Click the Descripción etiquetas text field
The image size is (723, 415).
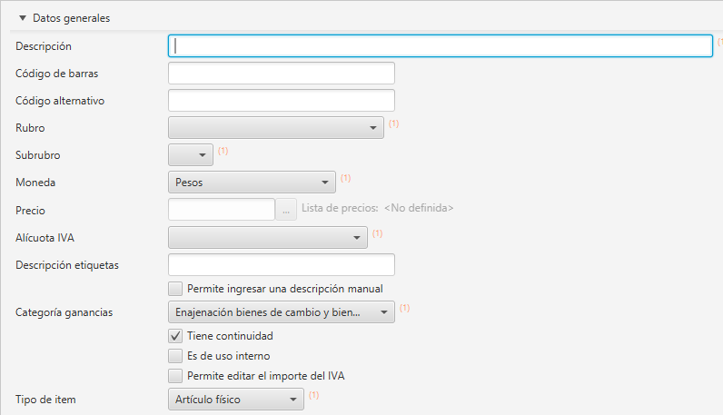(x=282, y=264)
